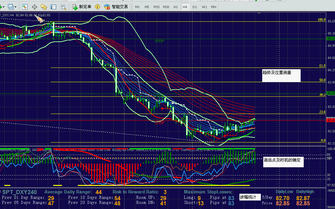Open the Navigator folder-star icon

pos(44,7)
